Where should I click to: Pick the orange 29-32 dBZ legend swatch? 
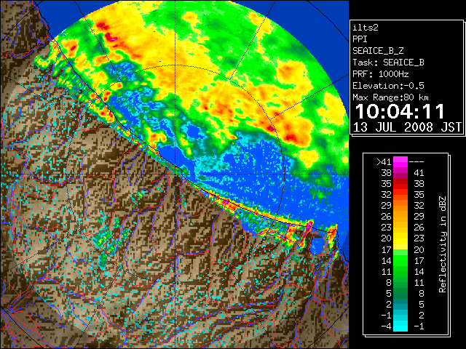click(x=400, y=205)
